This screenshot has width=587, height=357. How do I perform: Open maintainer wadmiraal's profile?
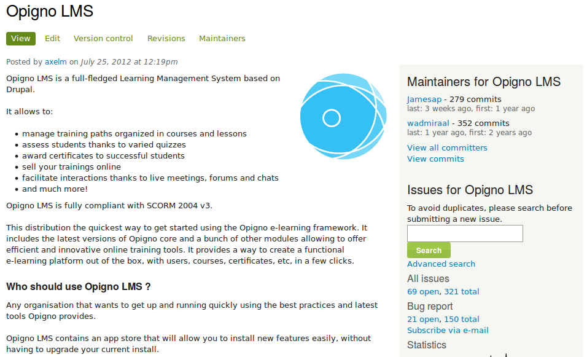428,123
